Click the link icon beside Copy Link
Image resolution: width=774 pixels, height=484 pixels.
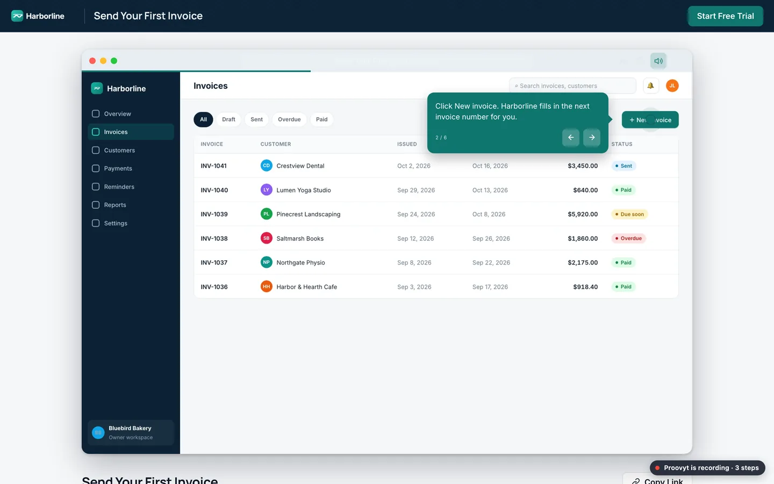coord(636,481)
